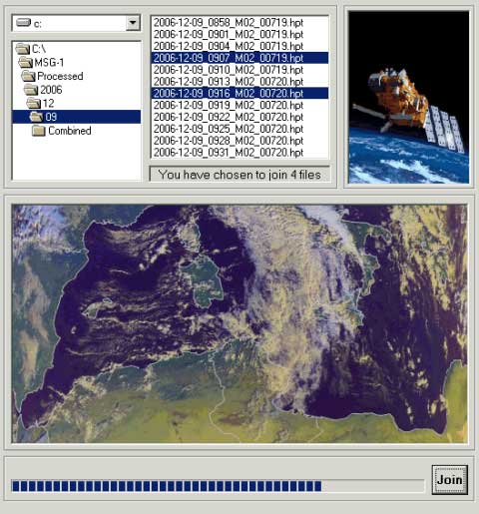Select the MSG-1 folder icon
Screen dimensions: 479x514
pos(25,62)
